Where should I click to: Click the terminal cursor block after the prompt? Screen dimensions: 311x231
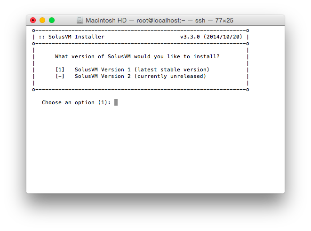[116, 102]
